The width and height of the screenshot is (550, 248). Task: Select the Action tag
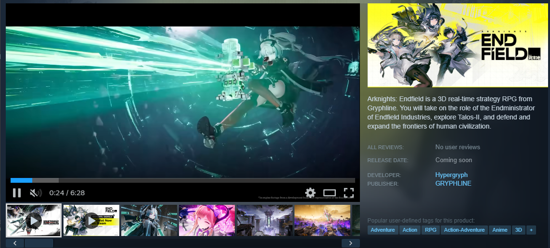point(409,230)
